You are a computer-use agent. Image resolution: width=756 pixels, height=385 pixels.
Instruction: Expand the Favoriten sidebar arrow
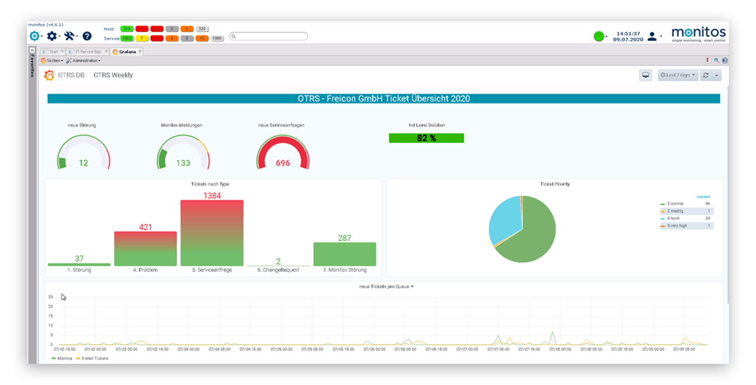pos(32,50)
